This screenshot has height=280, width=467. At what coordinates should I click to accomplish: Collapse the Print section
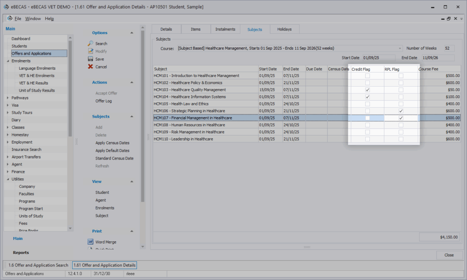[x=132, y=231]
